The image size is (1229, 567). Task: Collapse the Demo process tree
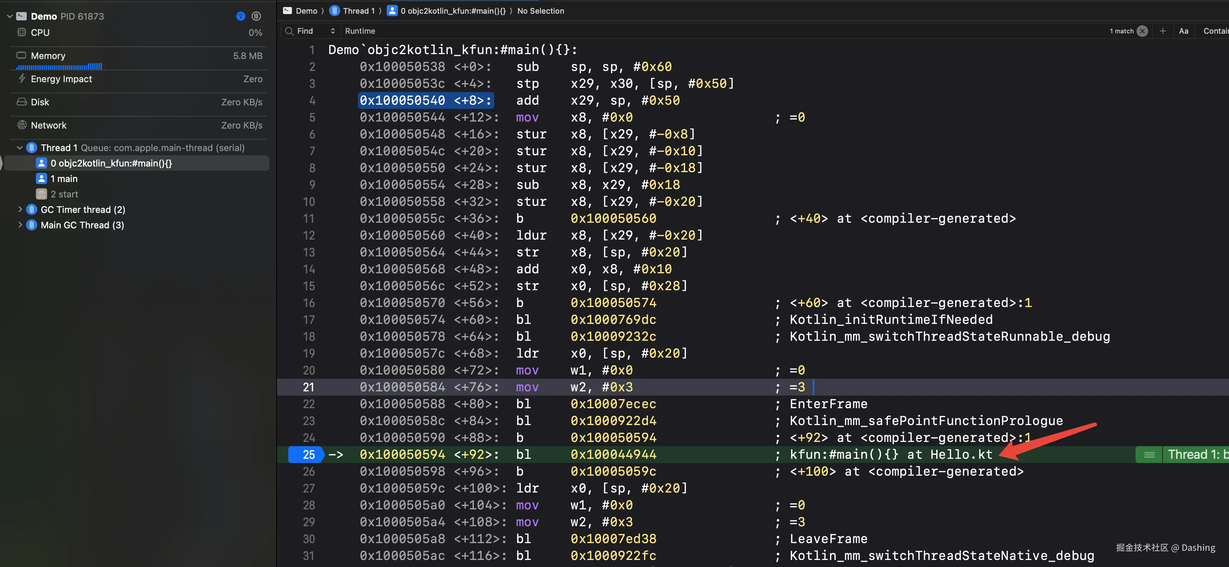pos(9,16)
